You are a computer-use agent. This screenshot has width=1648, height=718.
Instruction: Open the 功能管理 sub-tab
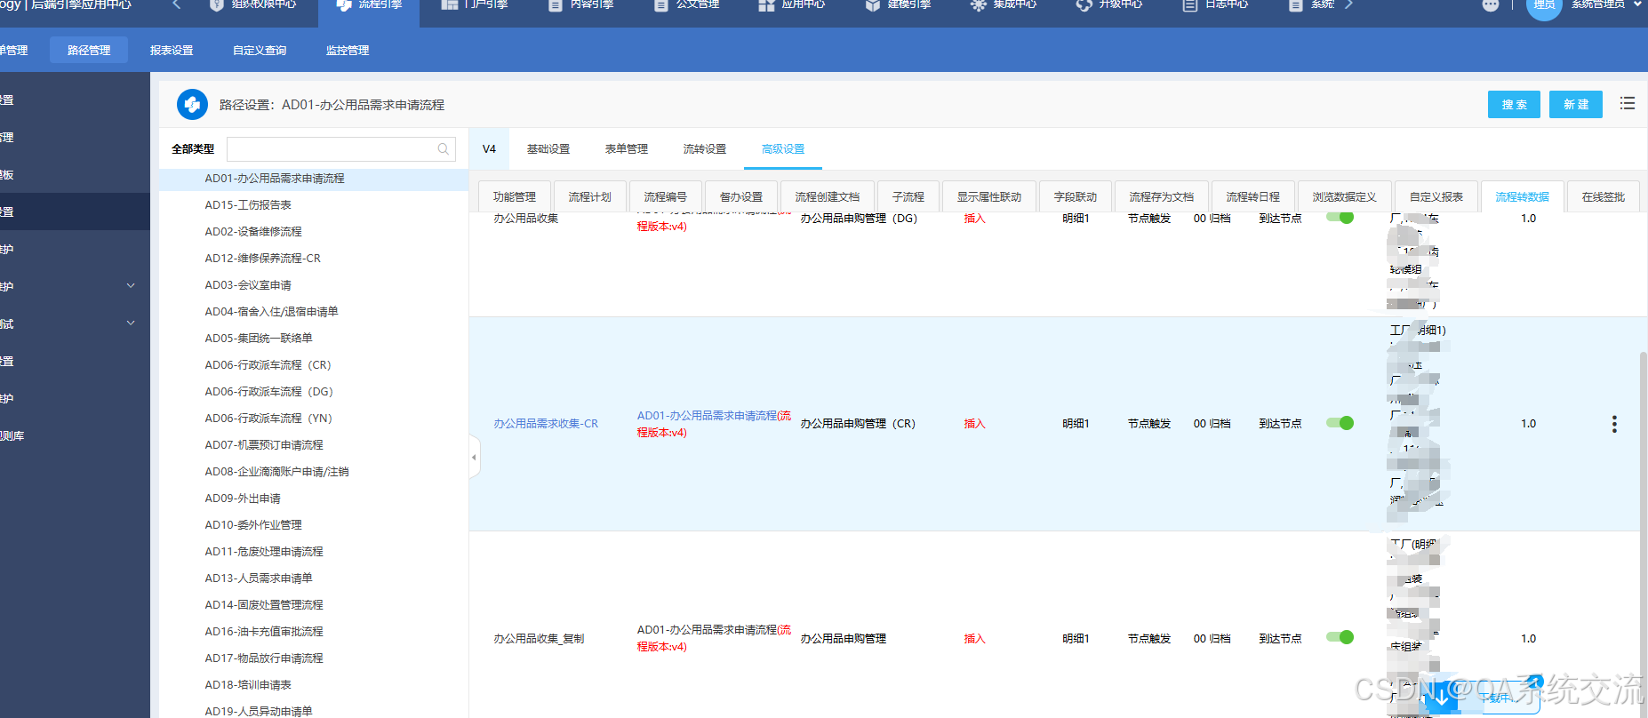(515, 196)
